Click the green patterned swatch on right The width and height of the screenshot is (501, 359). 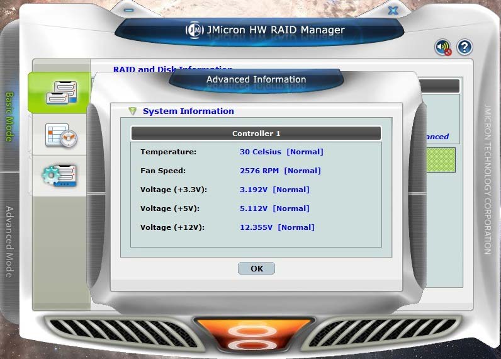click(440, 160)
